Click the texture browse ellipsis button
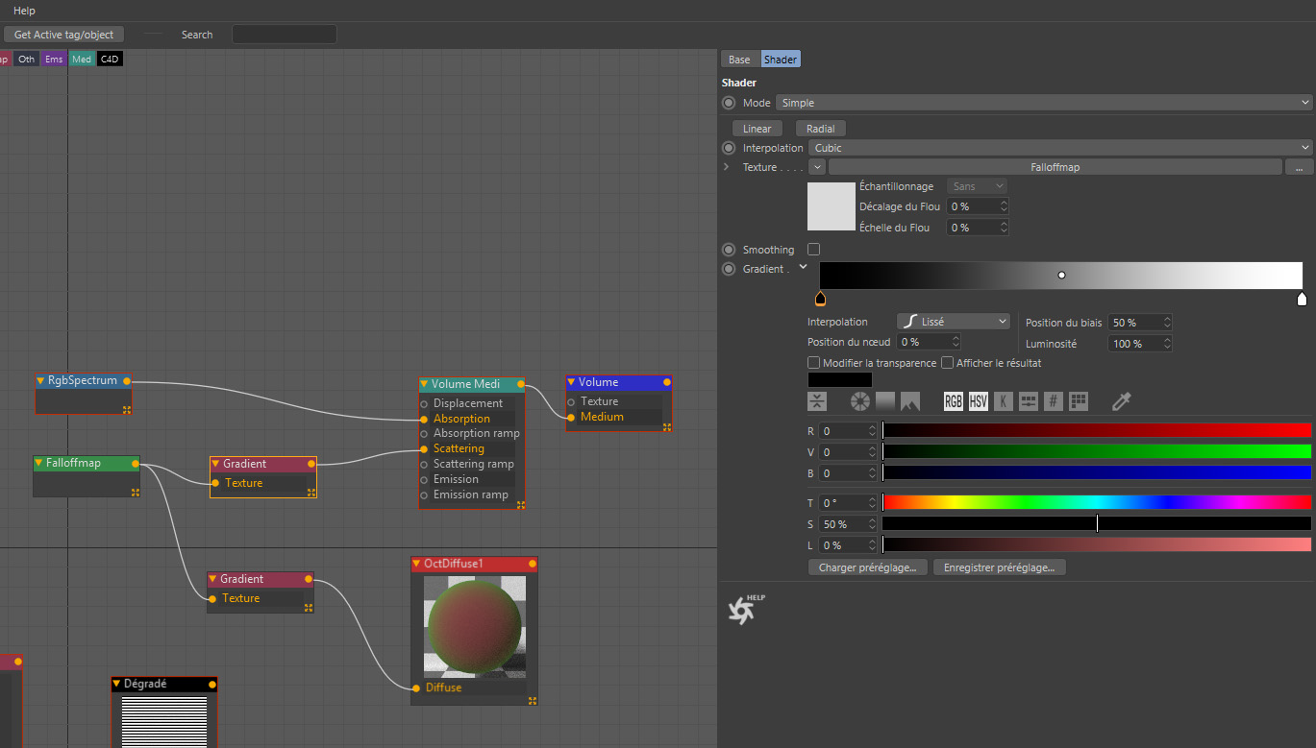The width and height of the screenshot is (1316, 748). point(1299,167)
